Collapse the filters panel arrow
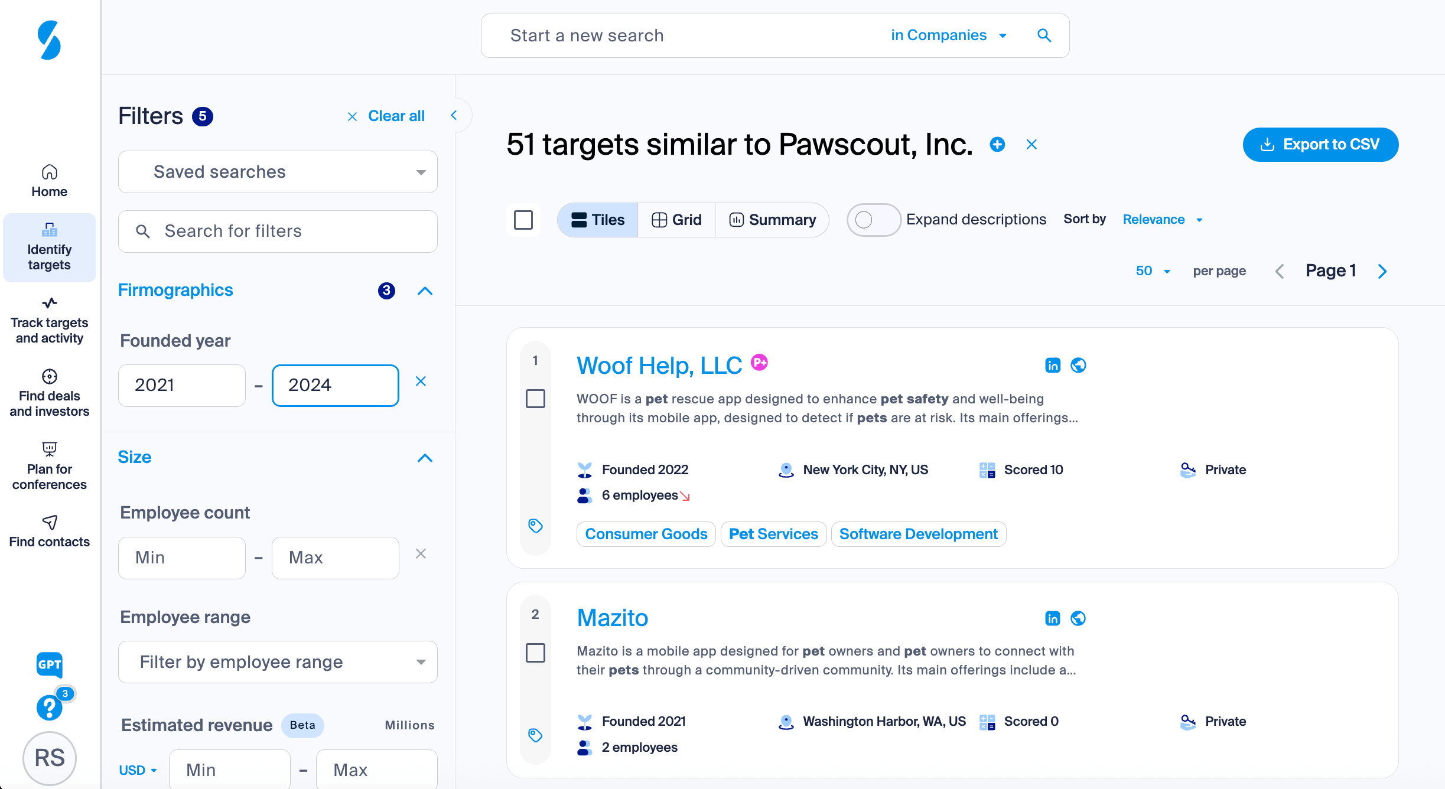Screen dimensions: 1445x789 (x=454, y=115)
